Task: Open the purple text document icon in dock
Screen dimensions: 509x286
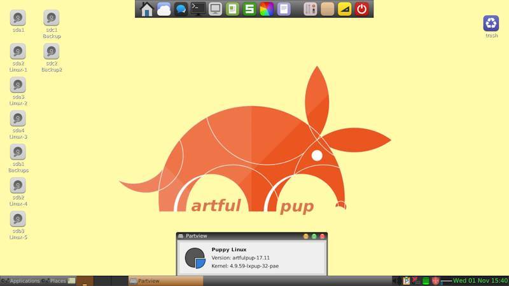Action: point(284,9)
